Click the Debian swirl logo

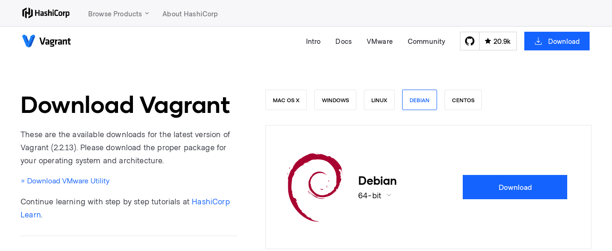pyautogui.click(x=315, y=187)
